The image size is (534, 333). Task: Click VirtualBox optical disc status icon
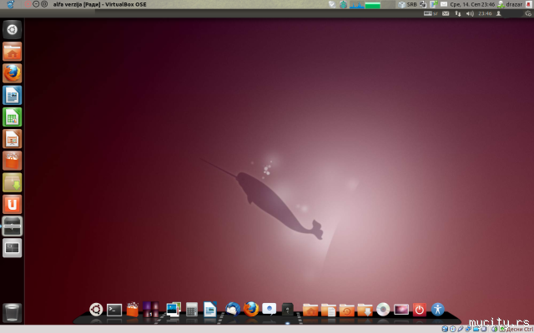point(452,329)
